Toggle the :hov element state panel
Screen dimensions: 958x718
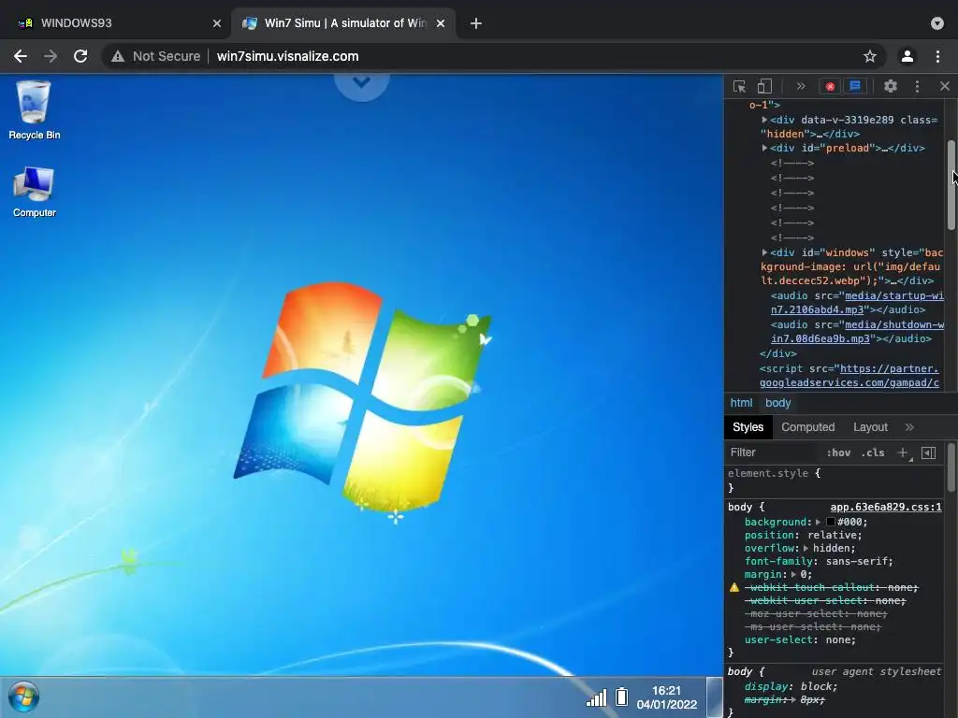tap(837, 453)
